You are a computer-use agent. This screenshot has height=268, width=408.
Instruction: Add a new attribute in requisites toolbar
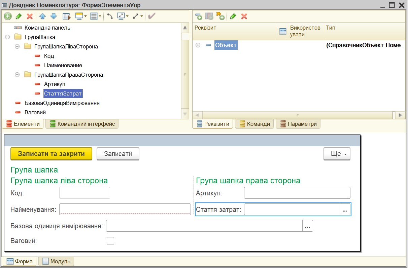[x=199, y=16]
